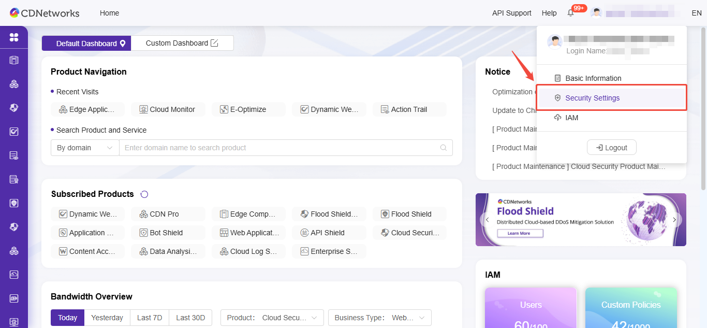Select the Today time range
This screenshot has width=707, height=328.
pos(67,318)
